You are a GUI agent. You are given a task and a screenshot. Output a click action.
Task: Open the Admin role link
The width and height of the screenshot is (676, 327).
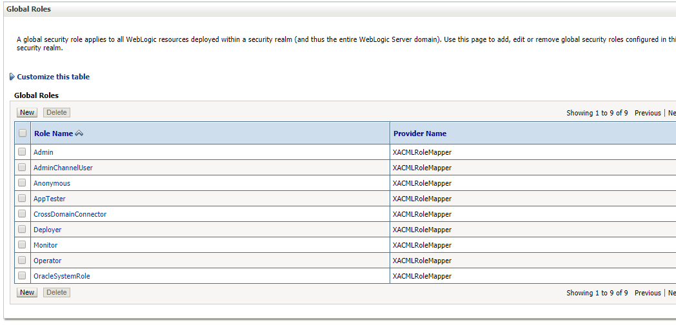(x=44, y=152)
